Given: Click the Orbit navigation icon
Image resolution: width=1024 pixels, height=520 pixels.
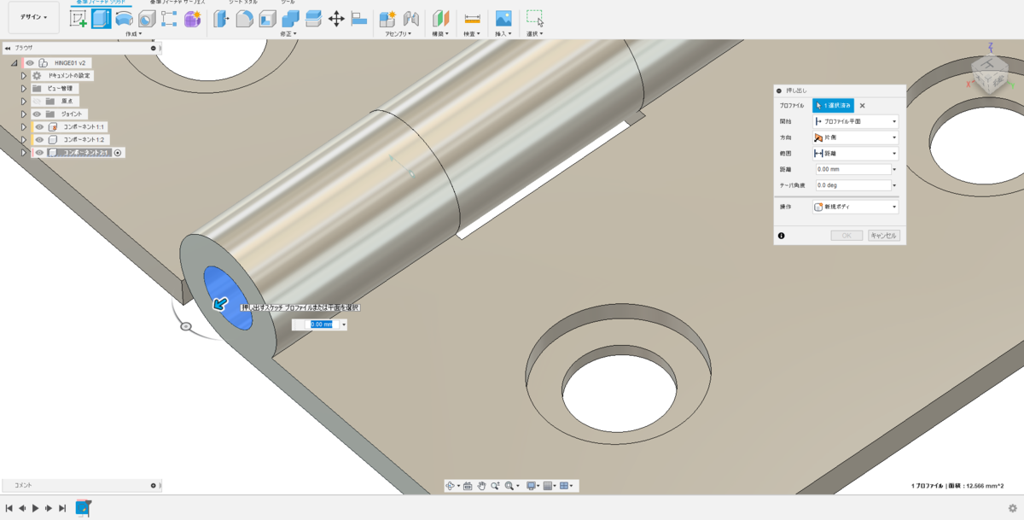Looking at the screenshot, I should pyautogui.click(x=451, y=486).
